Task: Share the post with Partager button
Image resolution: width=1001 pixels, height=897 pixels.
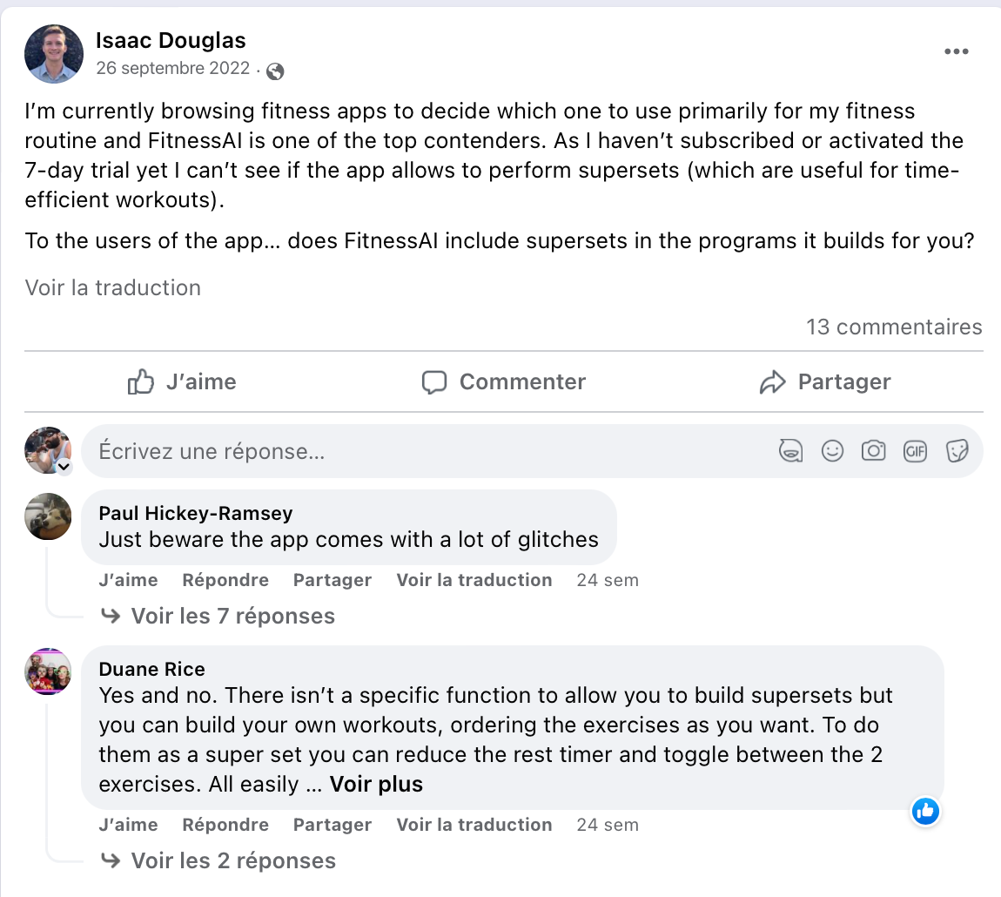Action: (825, 381)
